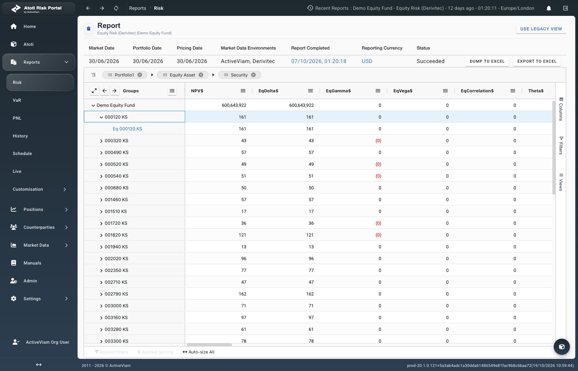Click the USD reporting currency link
The height and width of the screenshot is (371, 578).
tap(367, 61)
